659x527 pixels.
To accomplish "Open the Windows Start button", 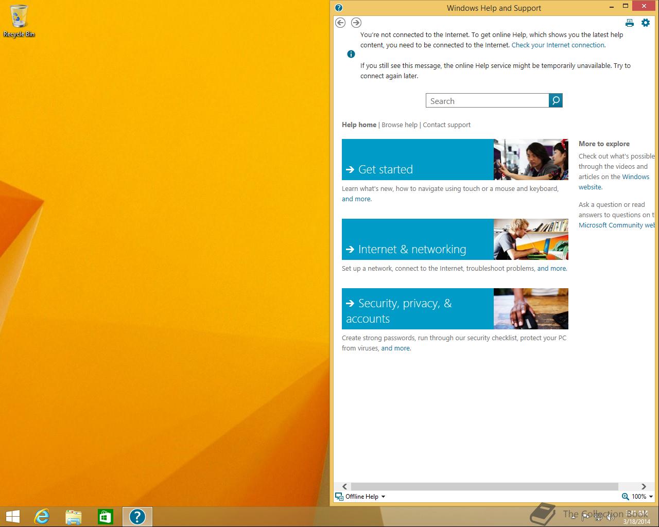I will [x=13, y=517].
